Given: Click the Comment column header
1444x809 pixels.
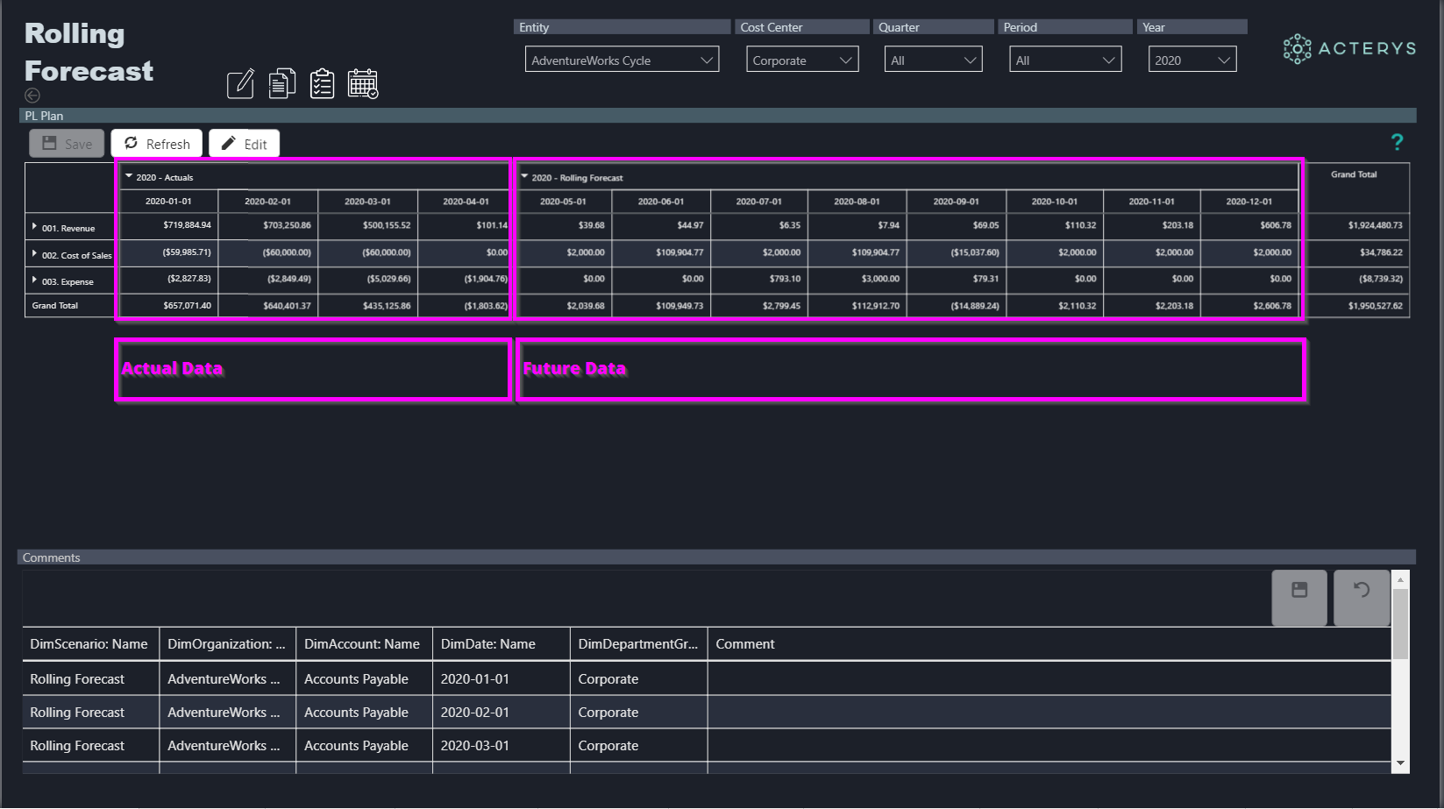Looking at the screenshot, I should click(x=1049, y=644).
